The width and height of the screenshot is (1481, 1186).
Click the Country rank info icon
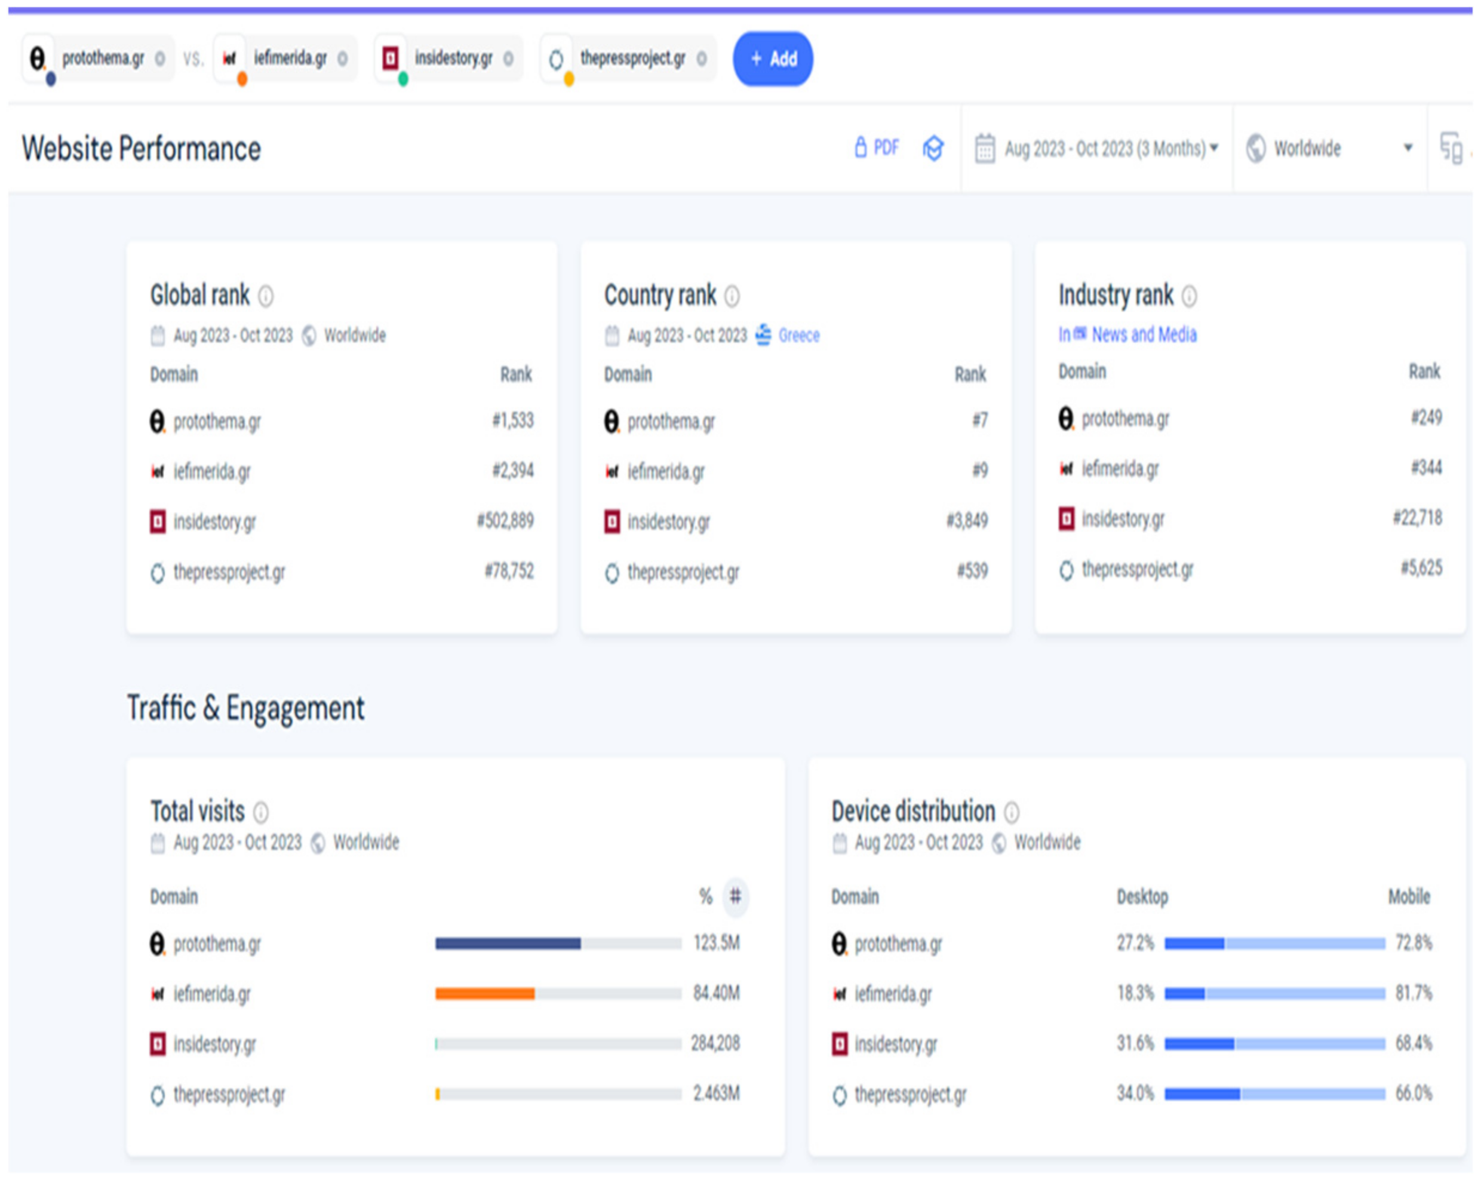click(x=732, y=296)
